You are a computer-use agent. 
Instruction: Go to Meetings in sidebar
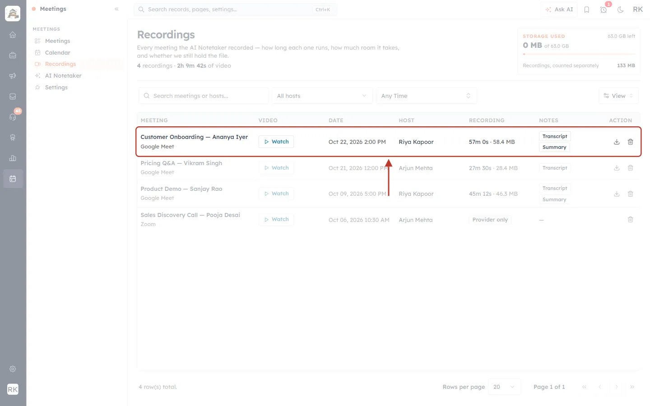(57, 41)
